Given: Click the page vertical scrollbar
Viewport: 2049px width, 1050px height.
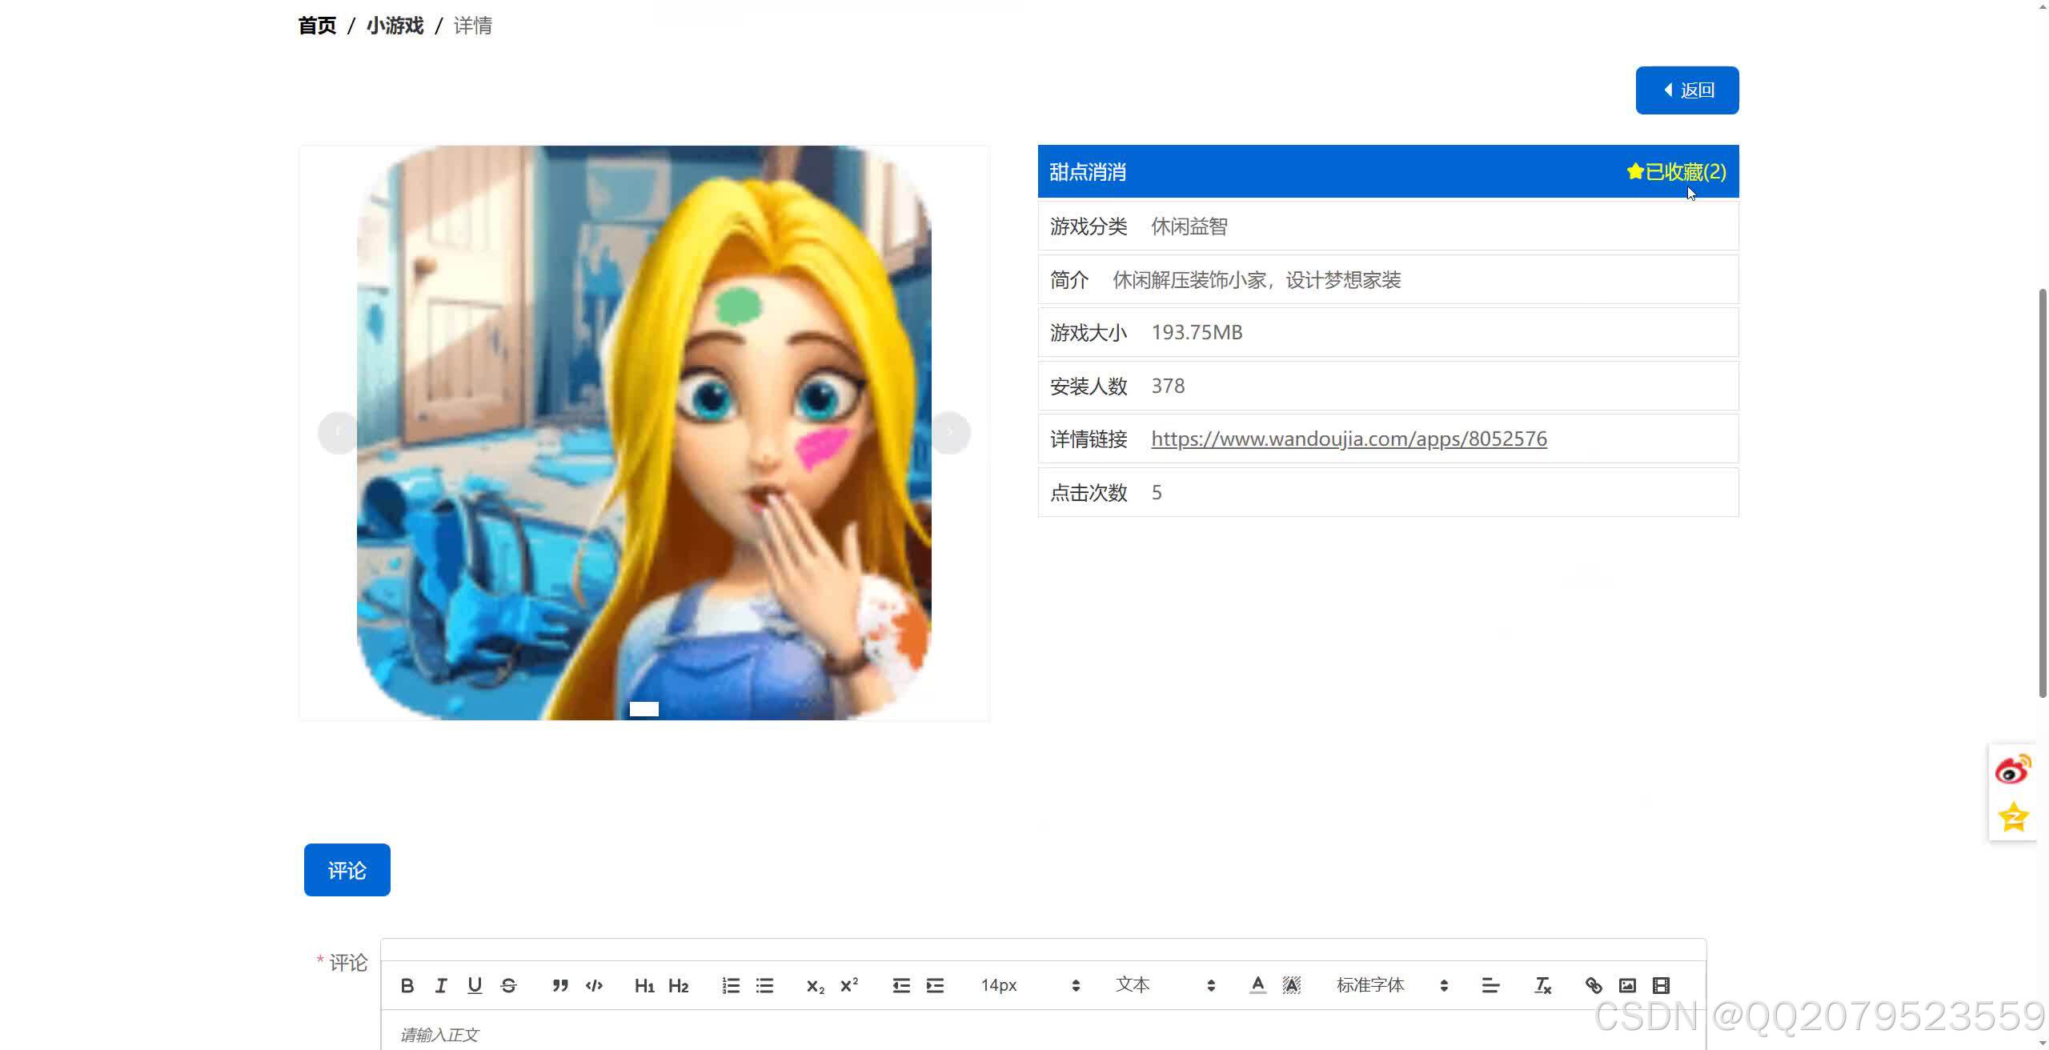Looking at the screenshot, I should pyautogui.click(x=2043, y=492).
